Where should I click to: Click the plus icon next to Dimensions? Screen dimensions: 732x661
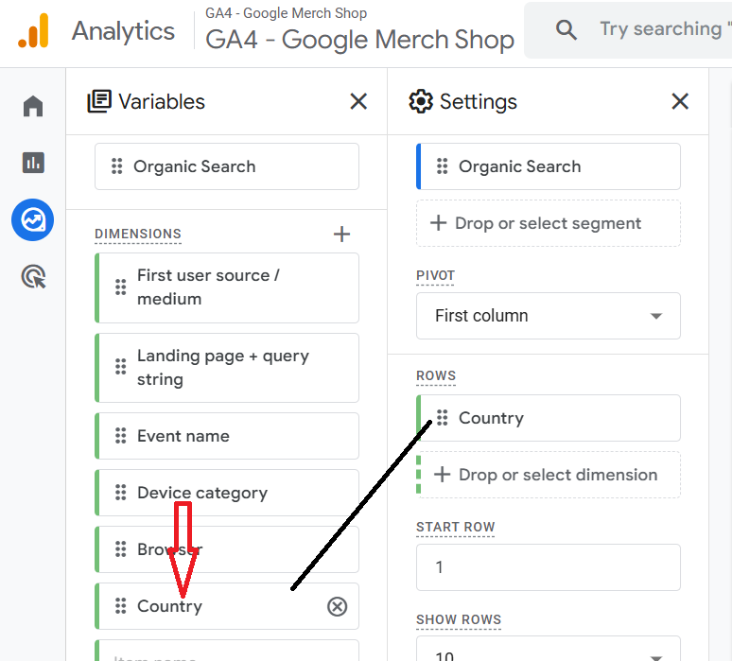click(x=342, y=234)
